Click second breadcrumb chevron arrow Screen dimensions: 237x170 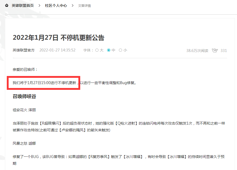(73, 5)
